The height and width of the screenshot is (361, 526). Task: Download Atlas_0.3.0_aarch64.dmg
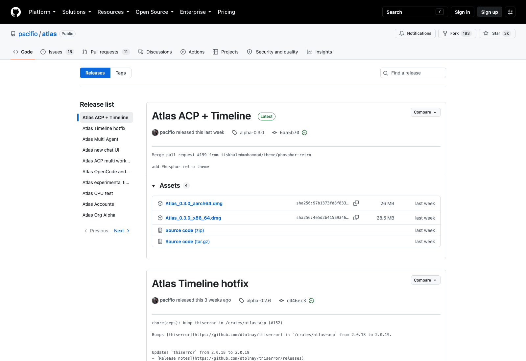194,203
